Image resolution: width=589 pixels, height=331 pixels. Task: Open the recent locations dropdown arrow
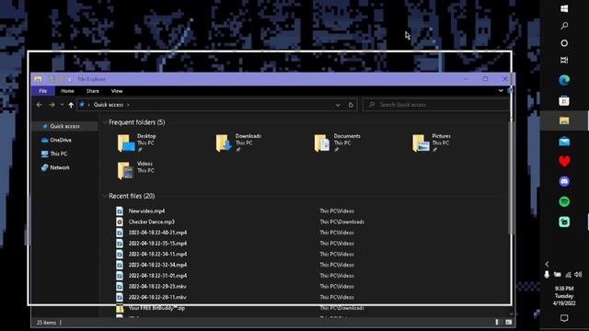tap(62, 105)
